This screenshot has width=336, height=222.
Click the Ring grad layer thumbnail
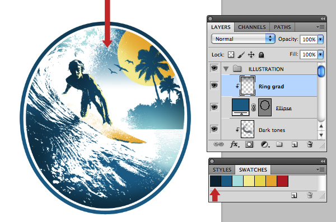click(x=248, y=86)
